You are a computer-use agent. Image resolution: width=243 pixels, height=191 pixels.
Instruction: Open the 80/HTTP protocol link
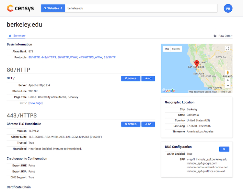[x=34, y=57]
